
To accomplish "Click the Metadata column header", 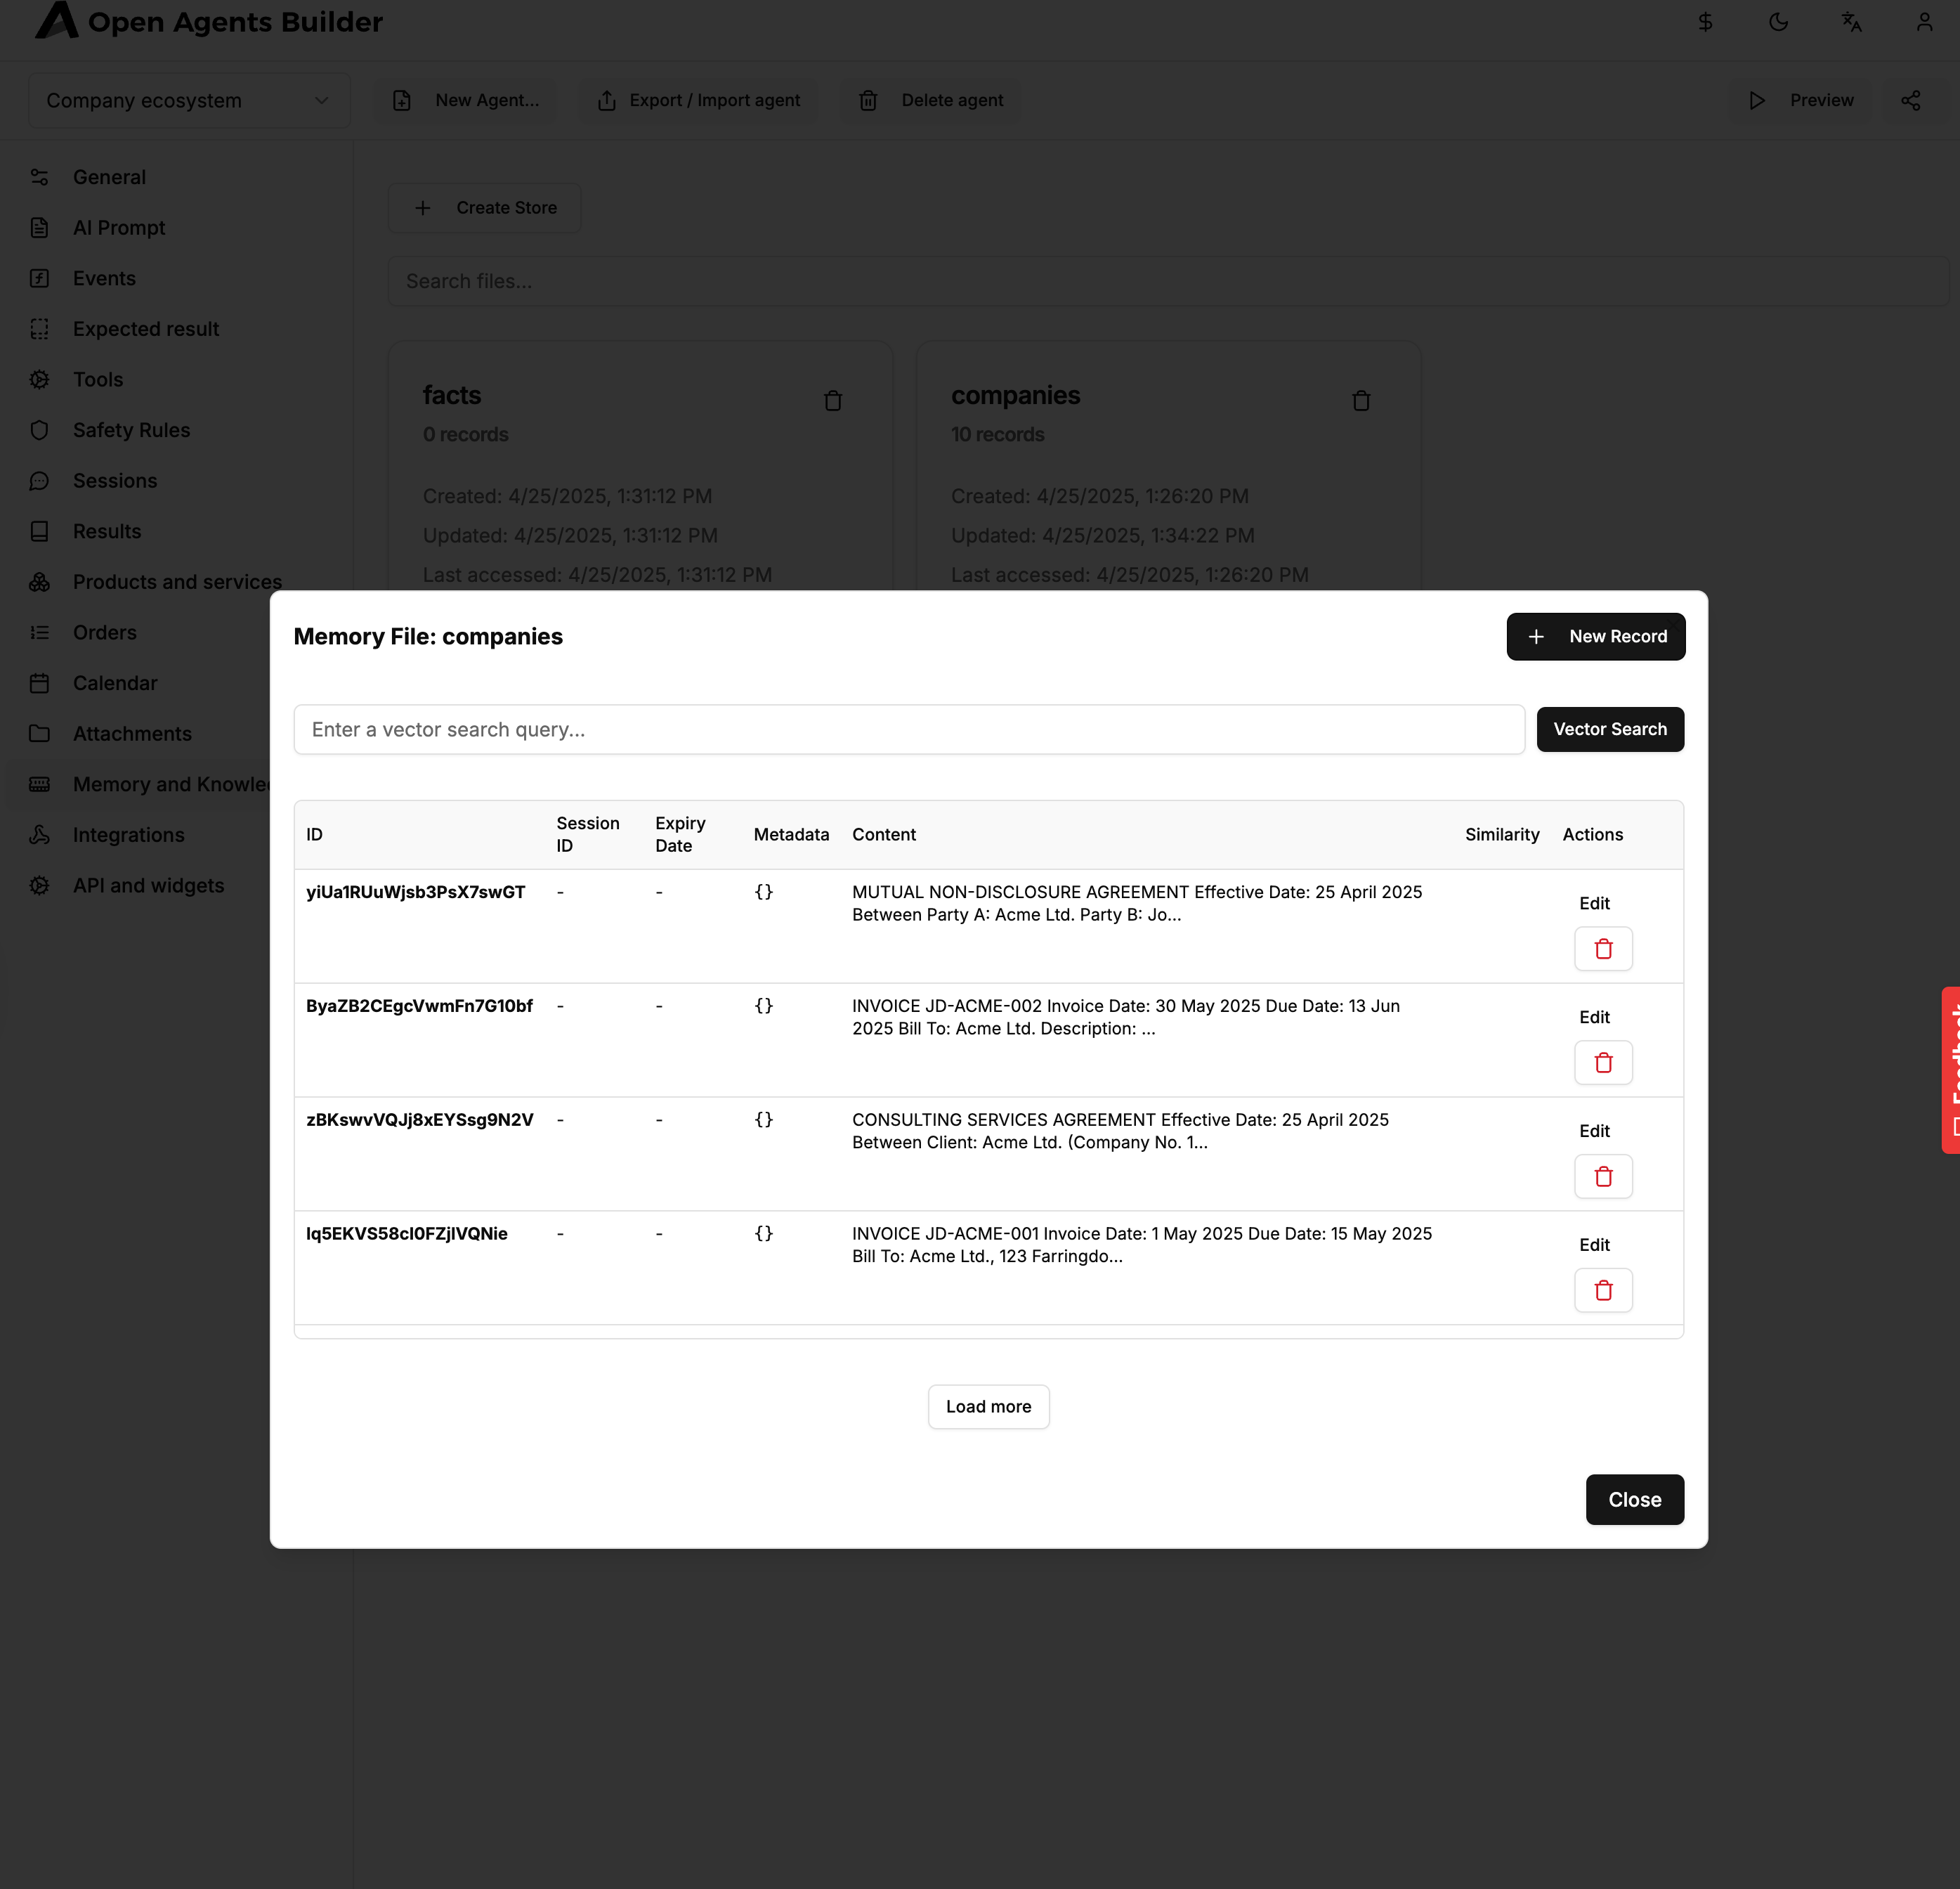I will tap(791, 834).
